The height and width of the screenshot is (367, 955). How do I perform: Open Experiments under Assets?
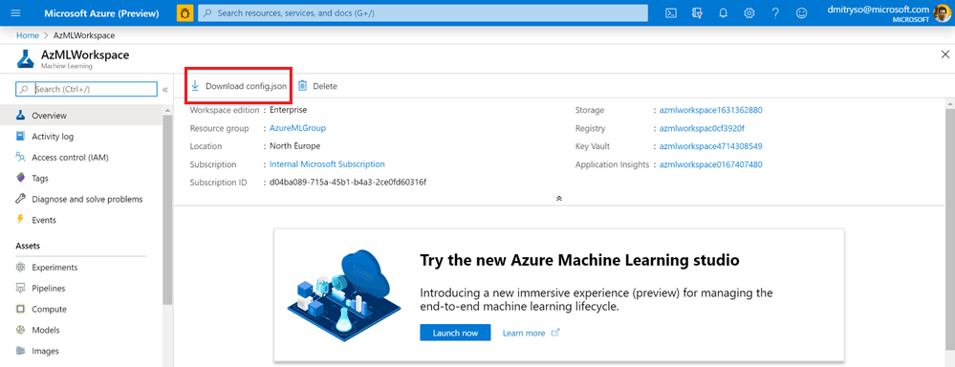click(x=54, y=268)
